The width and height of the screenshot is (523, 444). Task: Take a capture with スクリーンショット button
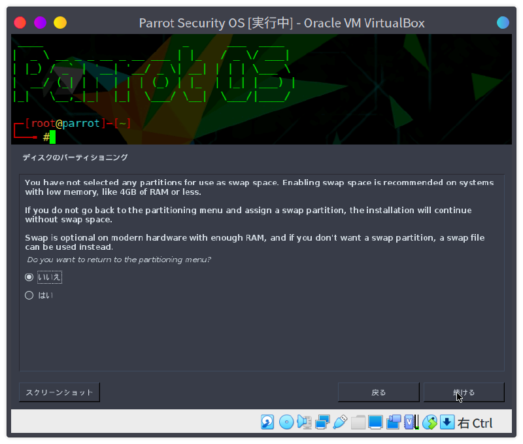59,392
